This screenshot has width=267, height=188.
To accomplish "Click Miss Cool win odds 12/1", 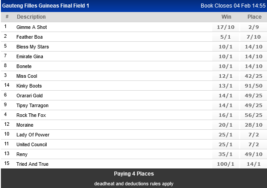I will tap(225, 76).
